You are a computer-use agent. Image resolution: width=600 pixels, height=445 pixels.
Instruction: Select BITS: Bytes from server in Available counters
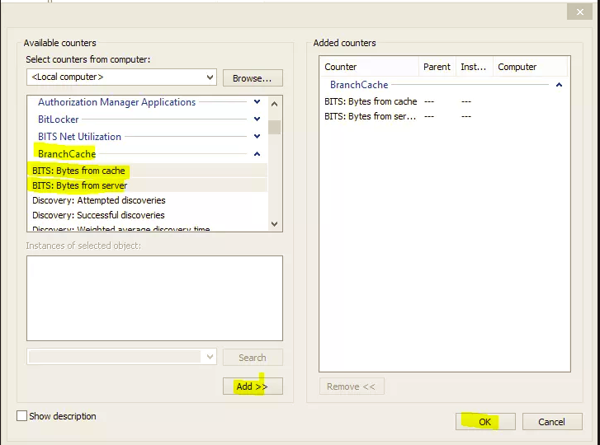pyautogui.click(x=148, y=185)
